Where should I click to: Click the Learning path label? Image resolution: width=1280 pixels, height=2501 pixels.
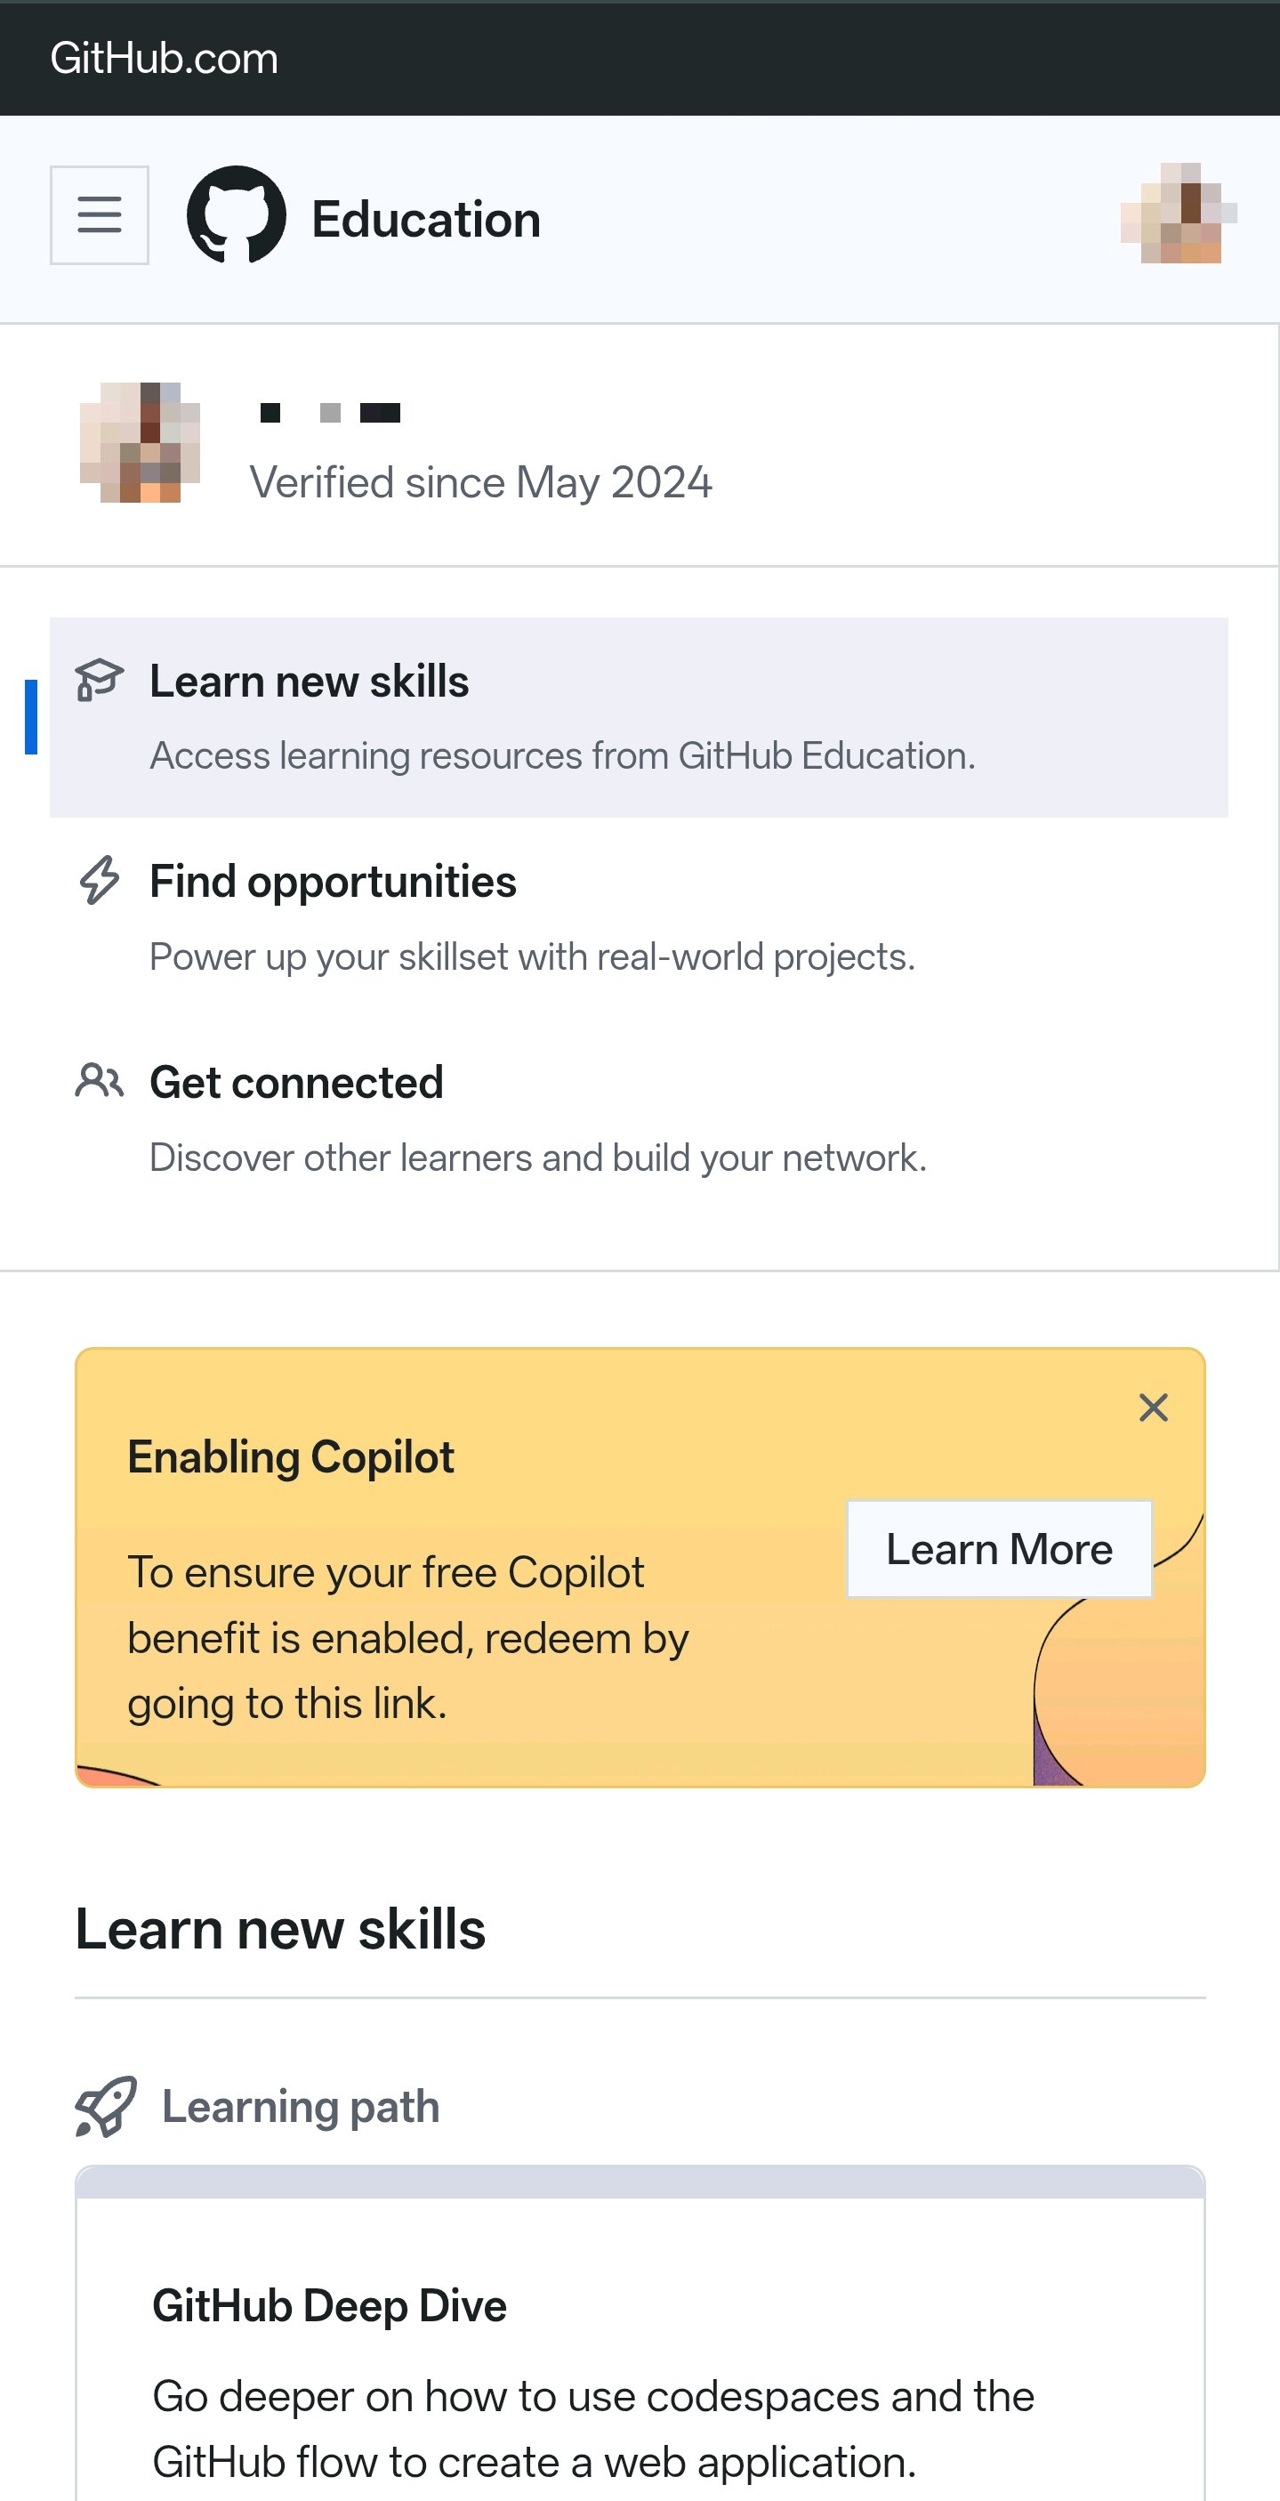pos(301,2107)
